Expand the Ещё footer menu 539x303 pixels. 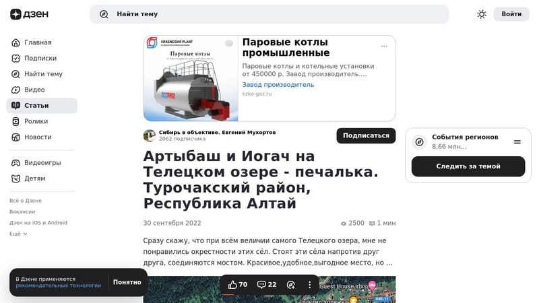pos(18,234)
